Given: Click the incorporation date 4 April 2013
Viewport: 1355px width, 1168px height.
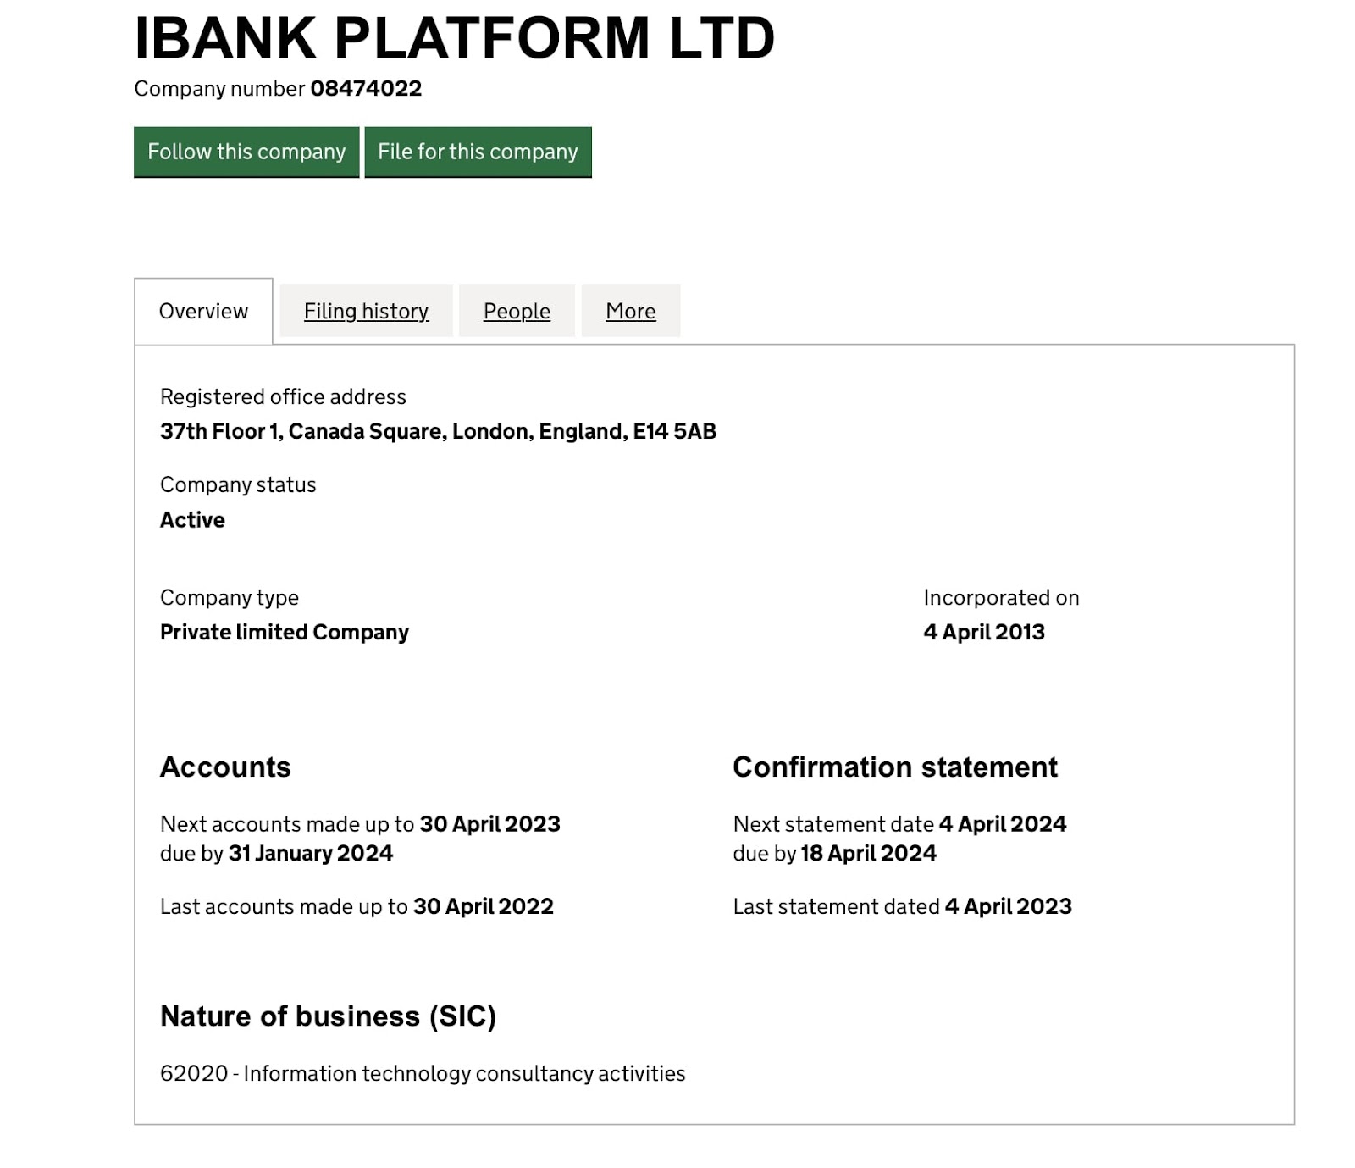Looking at the screenshot, I should (984, 632).
